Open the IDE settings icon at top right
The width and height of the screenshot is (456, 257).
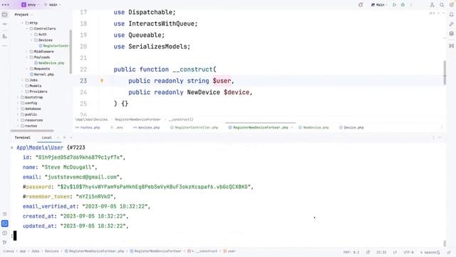pyautogui.click(x=452, y=5)
